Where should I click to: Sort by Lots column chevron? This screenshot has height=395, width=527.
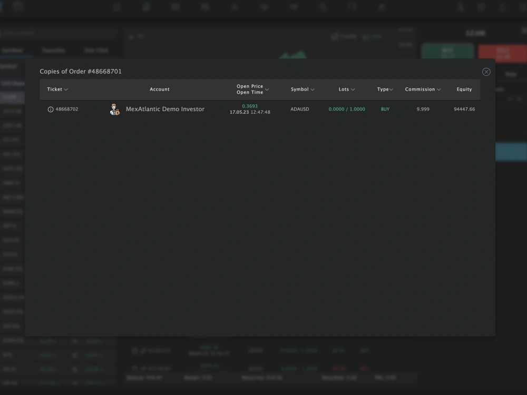pyautogui.click(x=353, y=90)
